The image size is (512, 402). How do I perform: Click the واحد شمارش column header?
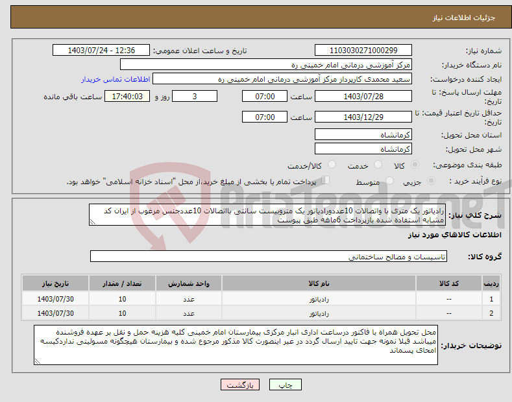(x=189, y=283)
